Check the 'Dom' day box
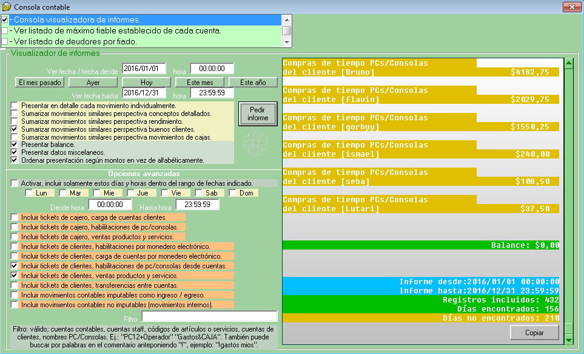Image resolution: width=584 pixels, height=354 pixels. (232, 193)
